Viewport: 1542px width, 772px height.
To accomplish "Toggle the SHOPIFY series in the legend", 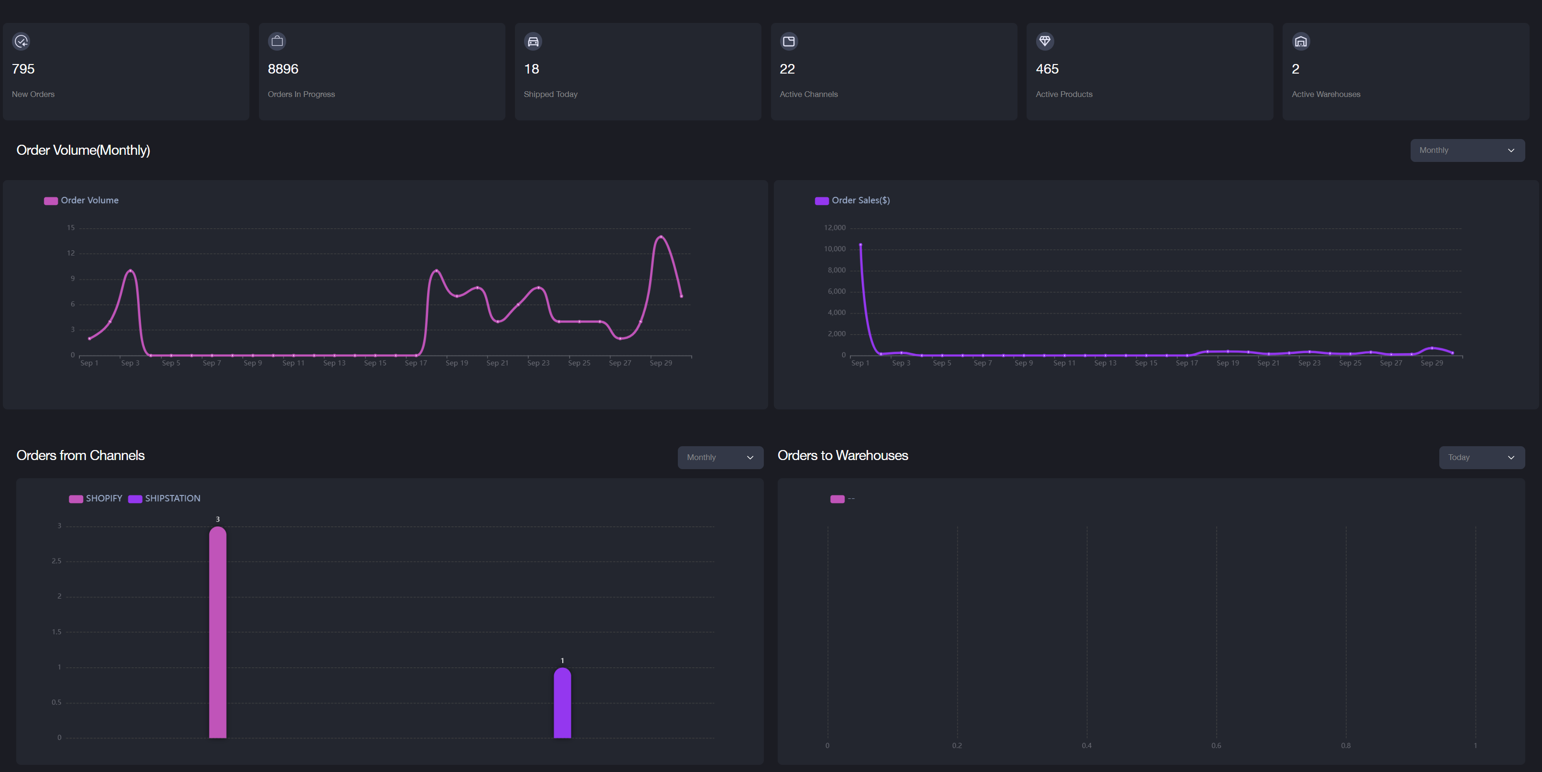I will [95, 499].
